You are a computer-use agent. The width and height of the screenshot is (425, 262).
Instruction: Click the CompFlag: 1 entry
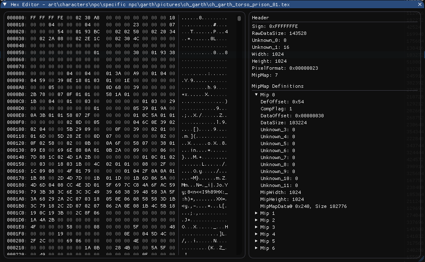click(275, 109)
